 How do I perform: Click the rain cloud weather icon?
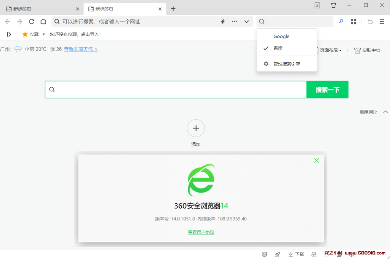[18, 49]
